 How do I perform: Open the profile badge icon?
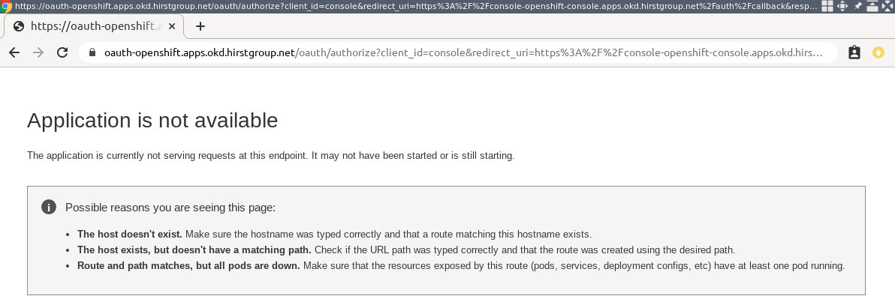[854, 53]
